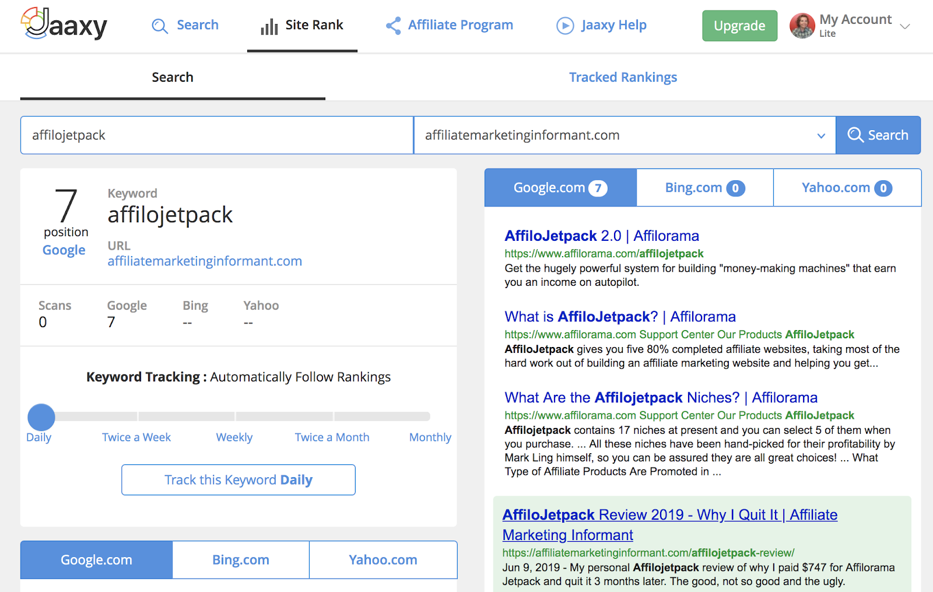Click the Google rank value 7
The width and height of the screenshot is (933, 592).
(111, 322)
